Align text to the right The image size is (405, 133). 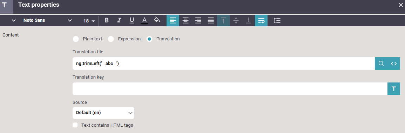click(x=198, y=20)
